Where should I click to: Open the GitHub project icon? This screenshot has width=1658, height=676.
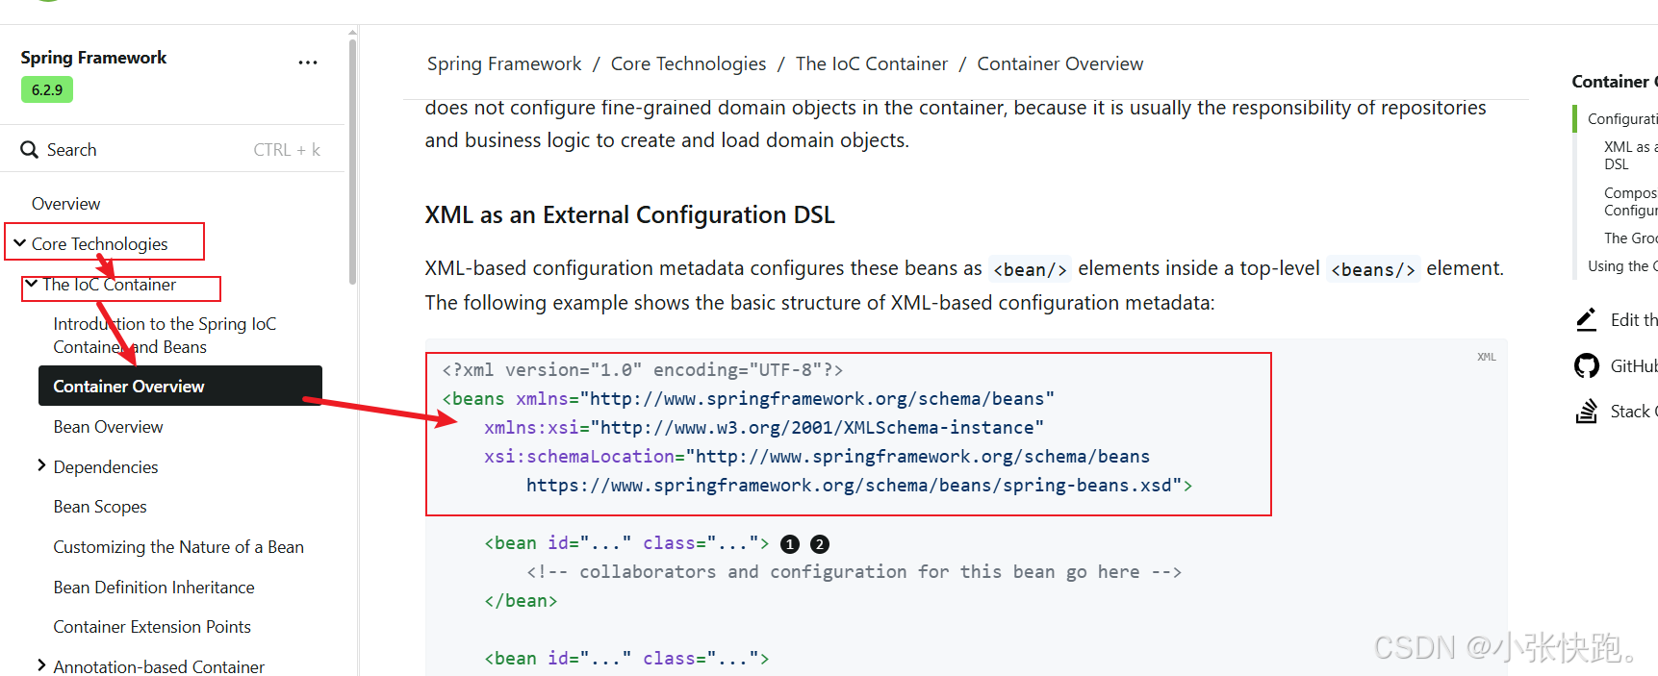coord(1586,365)
